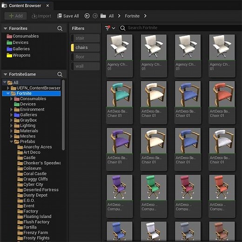Collapse the Prefabs folder arrow
This screenshot has width=242, height=242.
(x=11, y=141)
